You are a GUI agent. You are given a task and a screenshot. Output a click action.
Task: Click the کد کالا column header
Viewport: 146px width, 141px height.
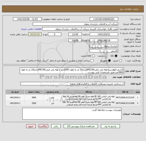click(x=125, y=92)
